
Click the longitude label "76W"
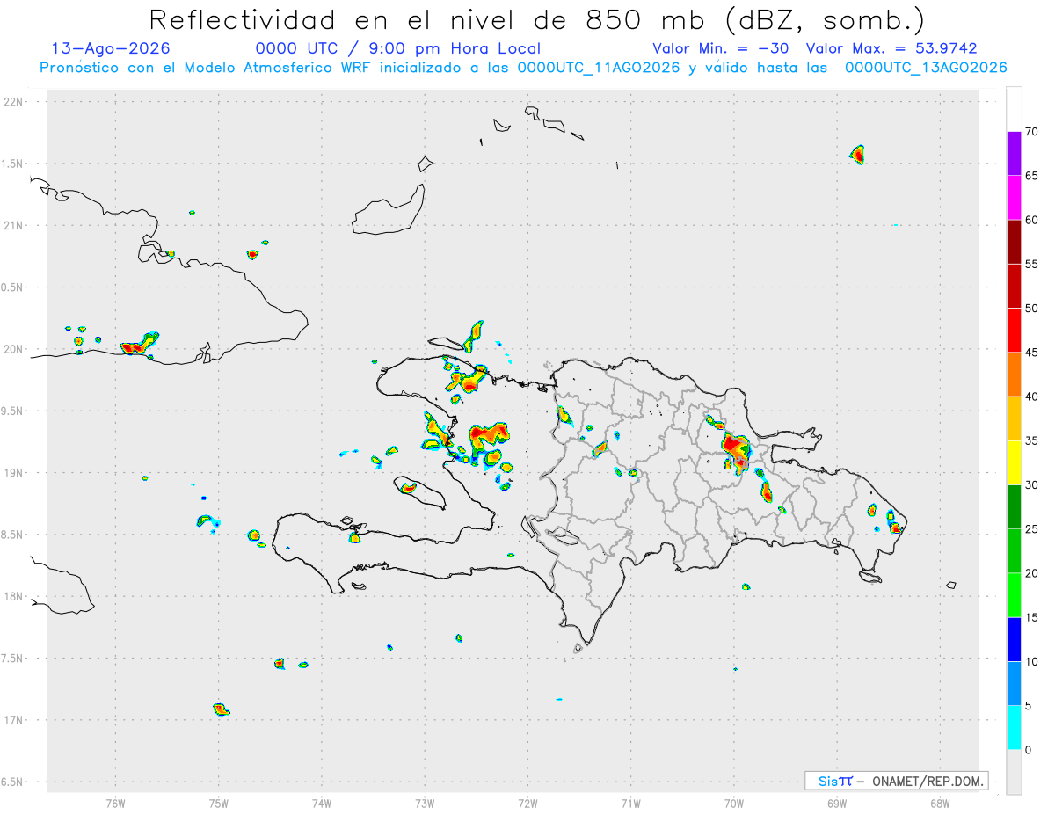pyautogui.click(x=115, y=803)
